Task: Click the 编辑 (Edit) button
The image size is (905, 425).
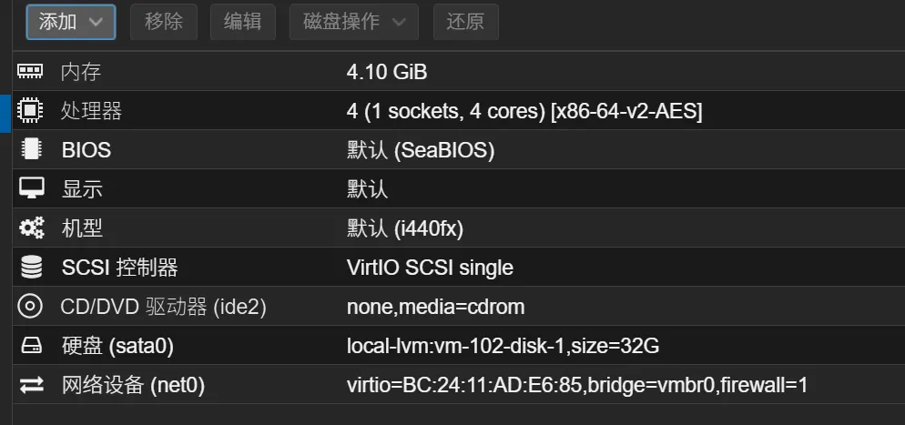Action: 243,23
